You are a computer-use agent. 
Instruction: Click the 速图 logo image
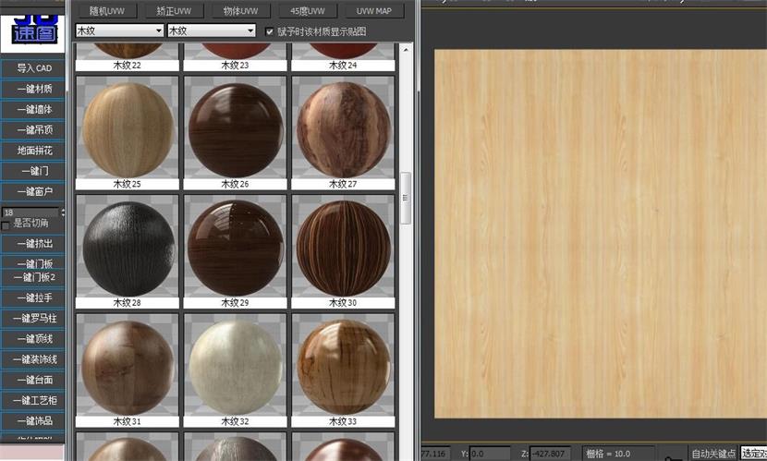(x=33, y=32)
